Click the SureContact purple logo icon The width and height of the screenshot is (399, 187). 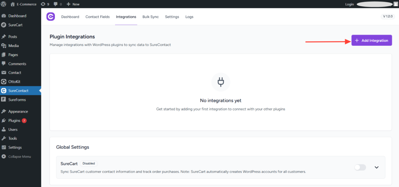[51, 17]
